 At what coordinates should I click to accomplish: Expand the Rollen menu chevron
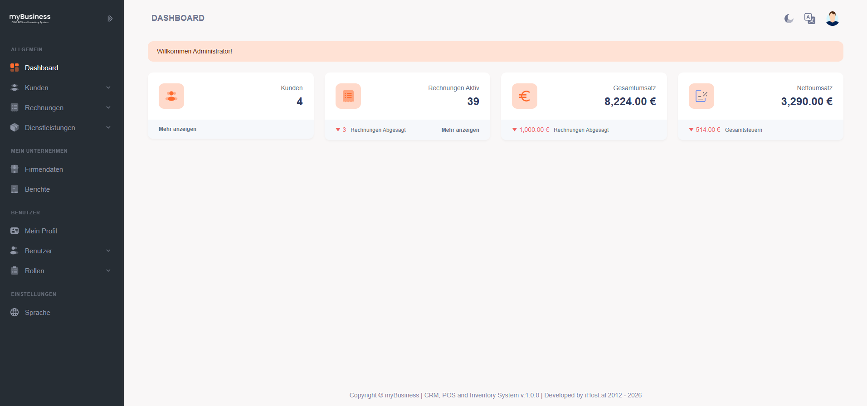(108, 271)
